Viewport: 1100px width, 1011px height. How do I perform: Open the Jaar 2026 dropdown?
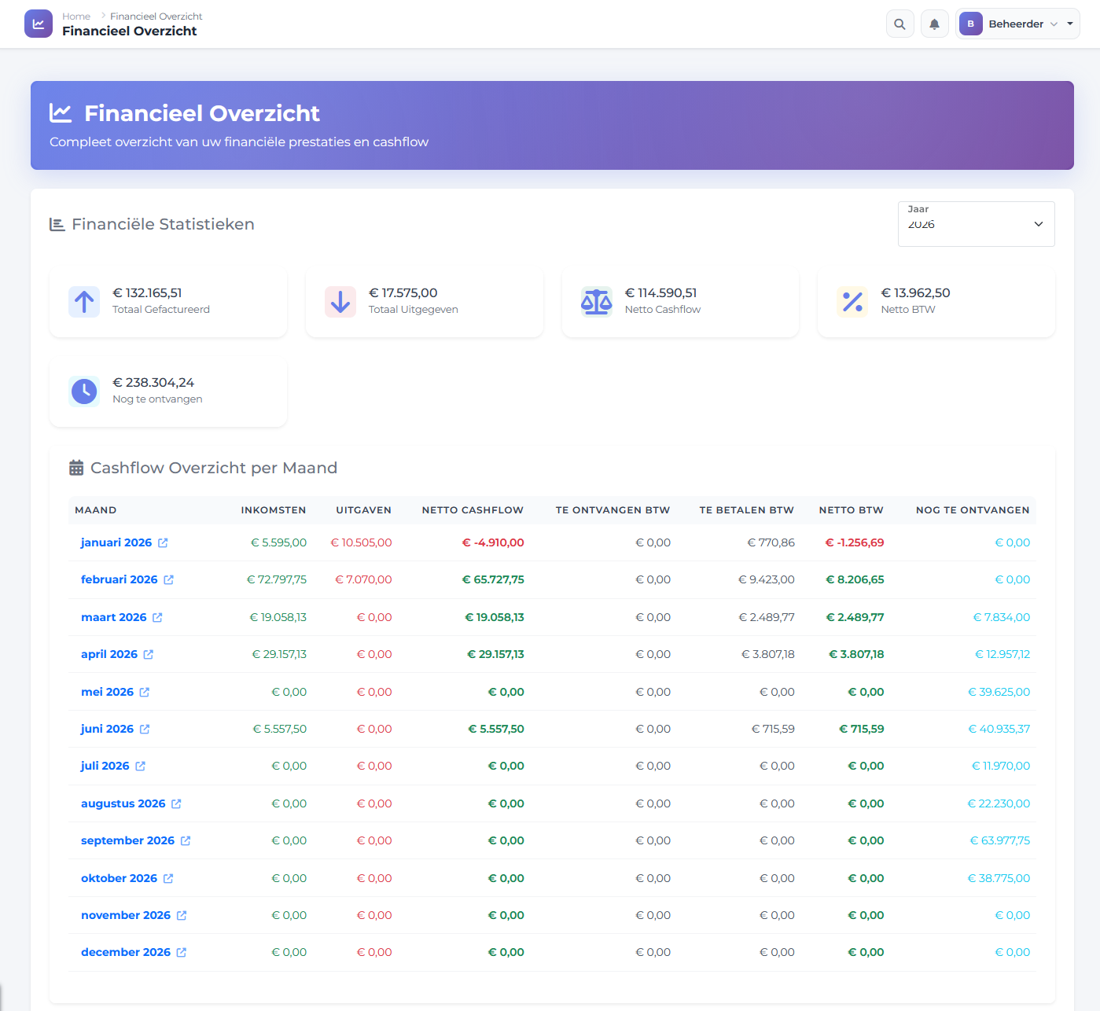(976, 224)
